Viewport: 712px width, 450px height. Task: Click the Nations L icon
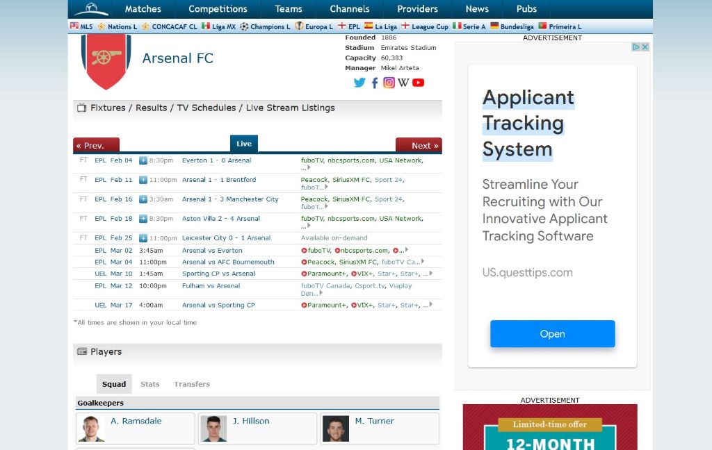(x=102, y=26)
